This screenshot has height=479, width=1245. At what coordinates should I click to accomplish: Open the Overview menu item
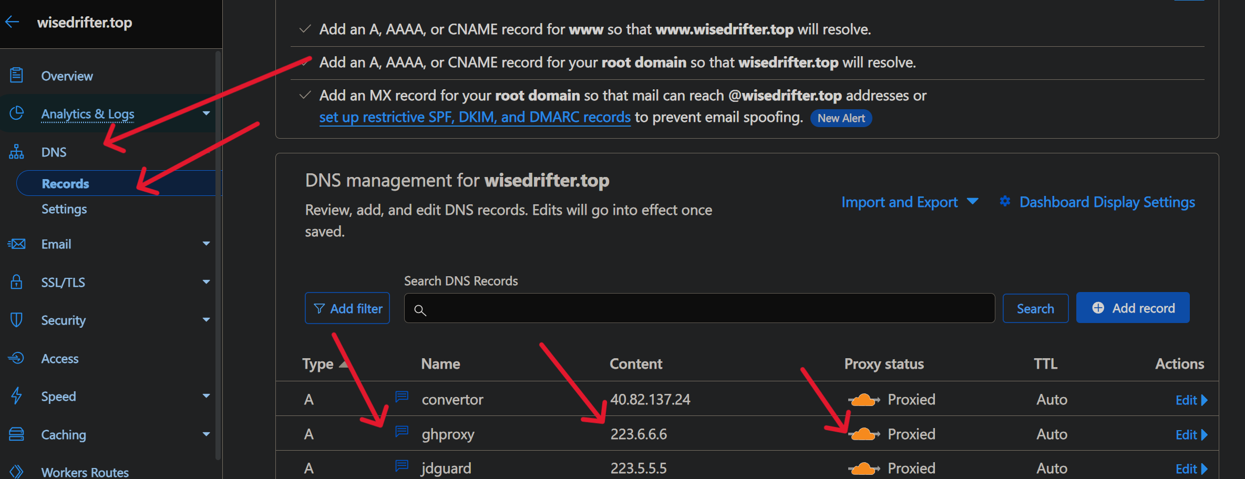(x=67, y=76)
